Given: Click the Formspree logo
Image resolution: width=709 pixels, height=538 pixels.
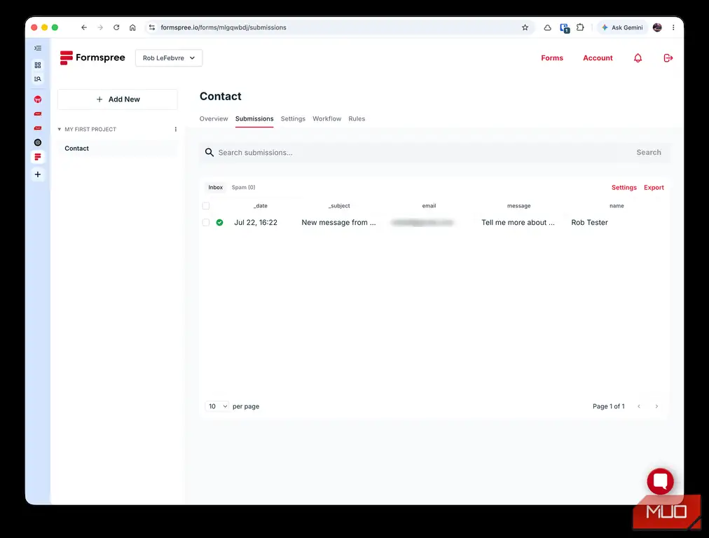Looking at the screenshot, I should click(x=92, y=57).
